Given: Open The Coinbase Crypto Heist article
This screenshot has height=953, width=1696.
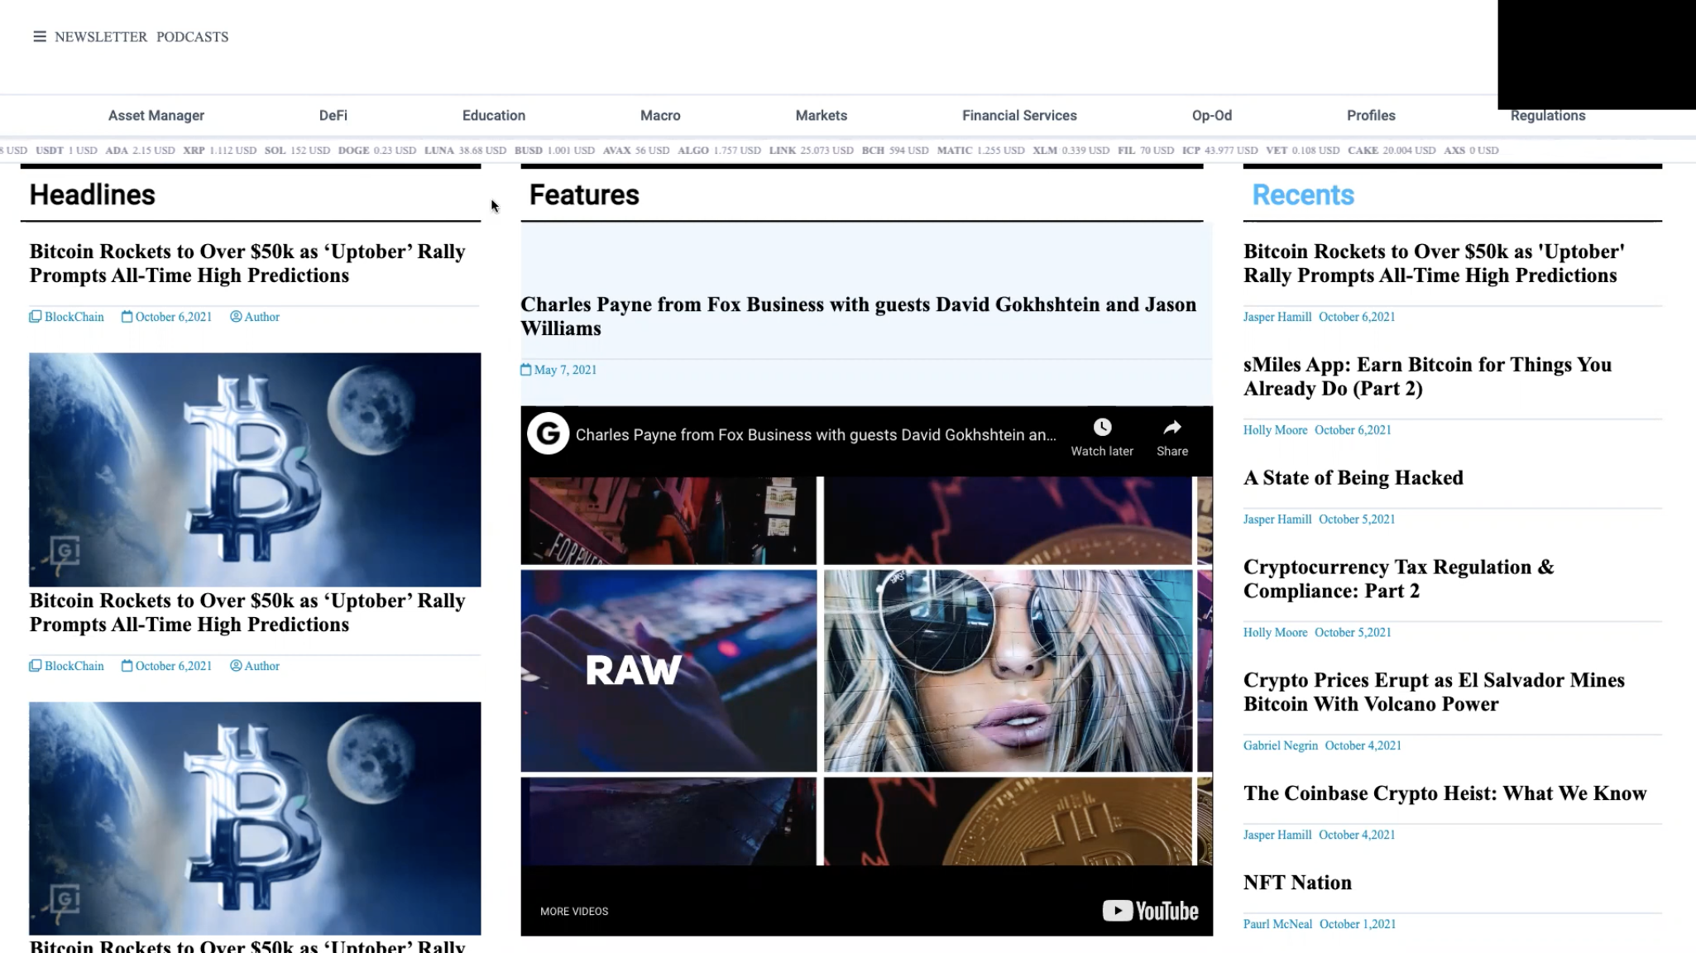Looking at the screenshot, I should tap(1445, 793).
